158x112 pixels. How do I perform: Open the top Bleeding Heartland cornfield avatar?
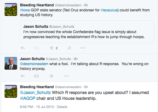click(x=11, y=10)
